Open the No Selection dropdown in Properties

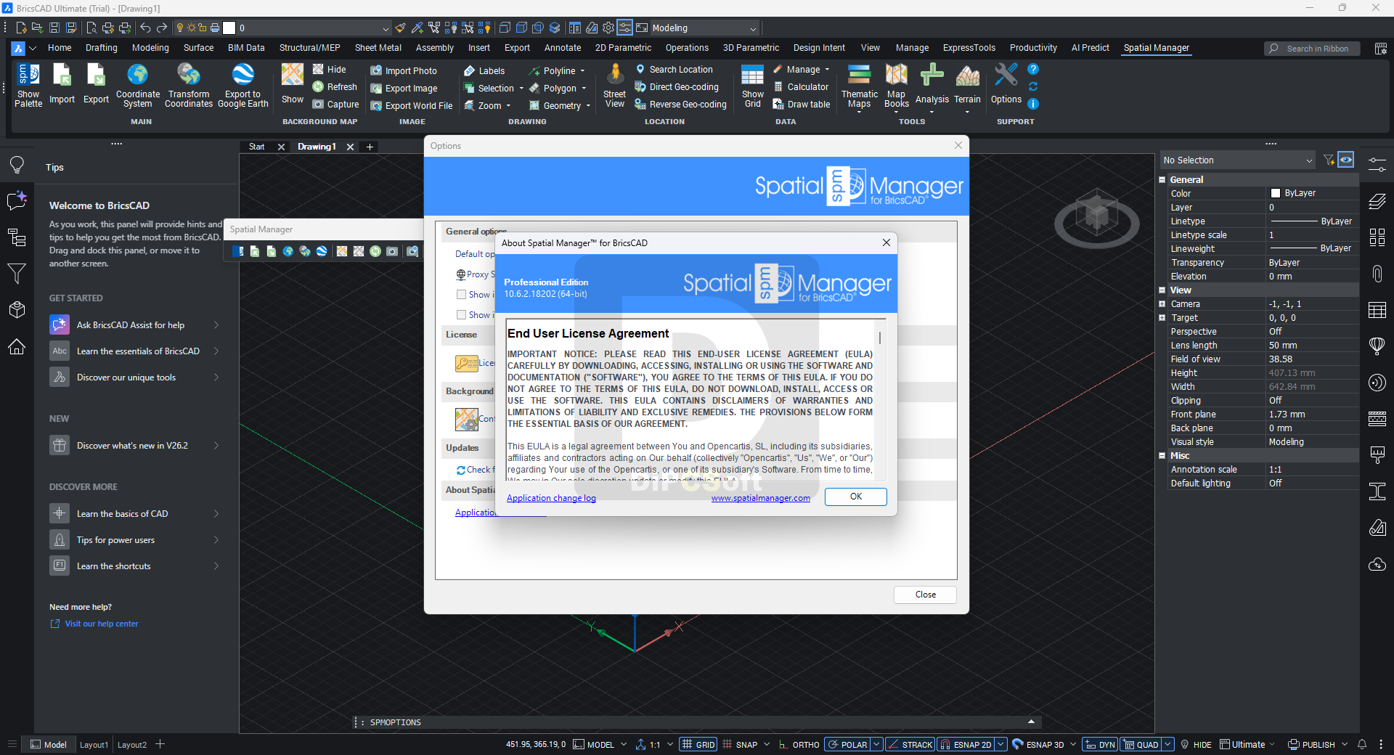[x=1239, y=160]
